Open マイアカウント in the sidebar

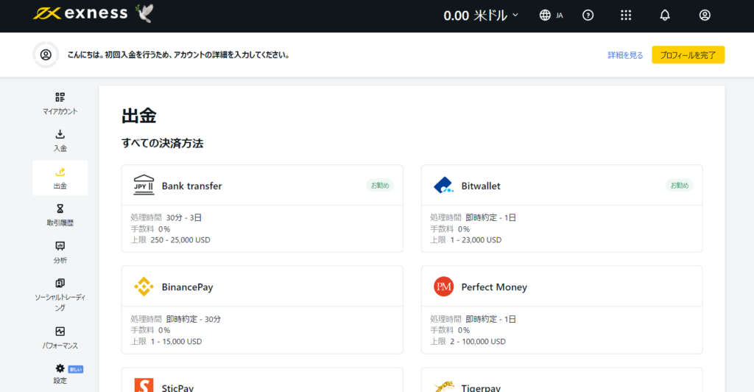(60, 103)
